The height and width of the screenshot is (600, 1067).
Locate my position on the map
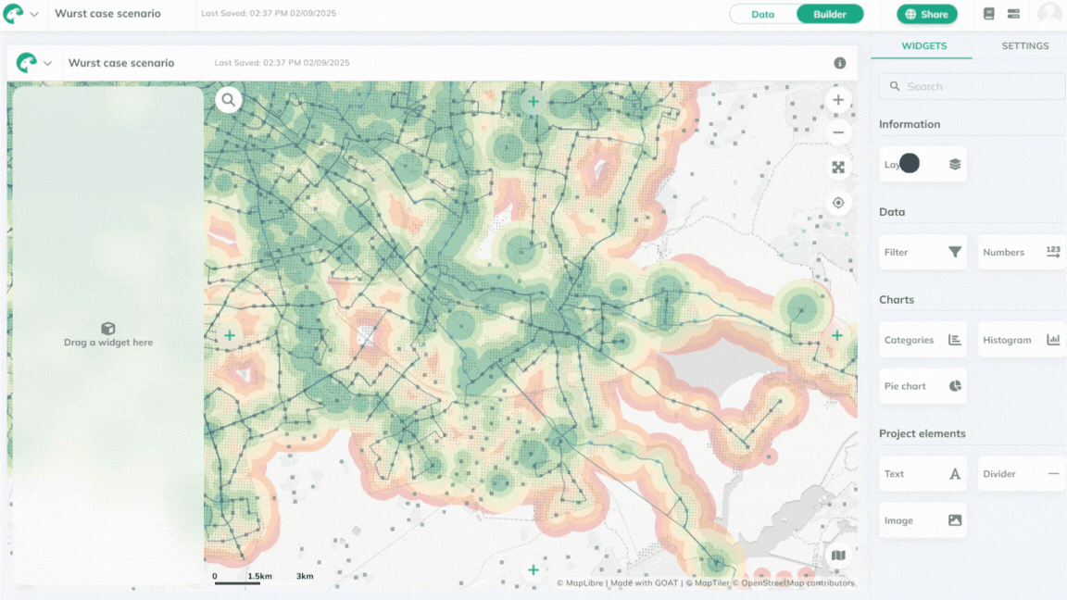[x=838, y=203]
